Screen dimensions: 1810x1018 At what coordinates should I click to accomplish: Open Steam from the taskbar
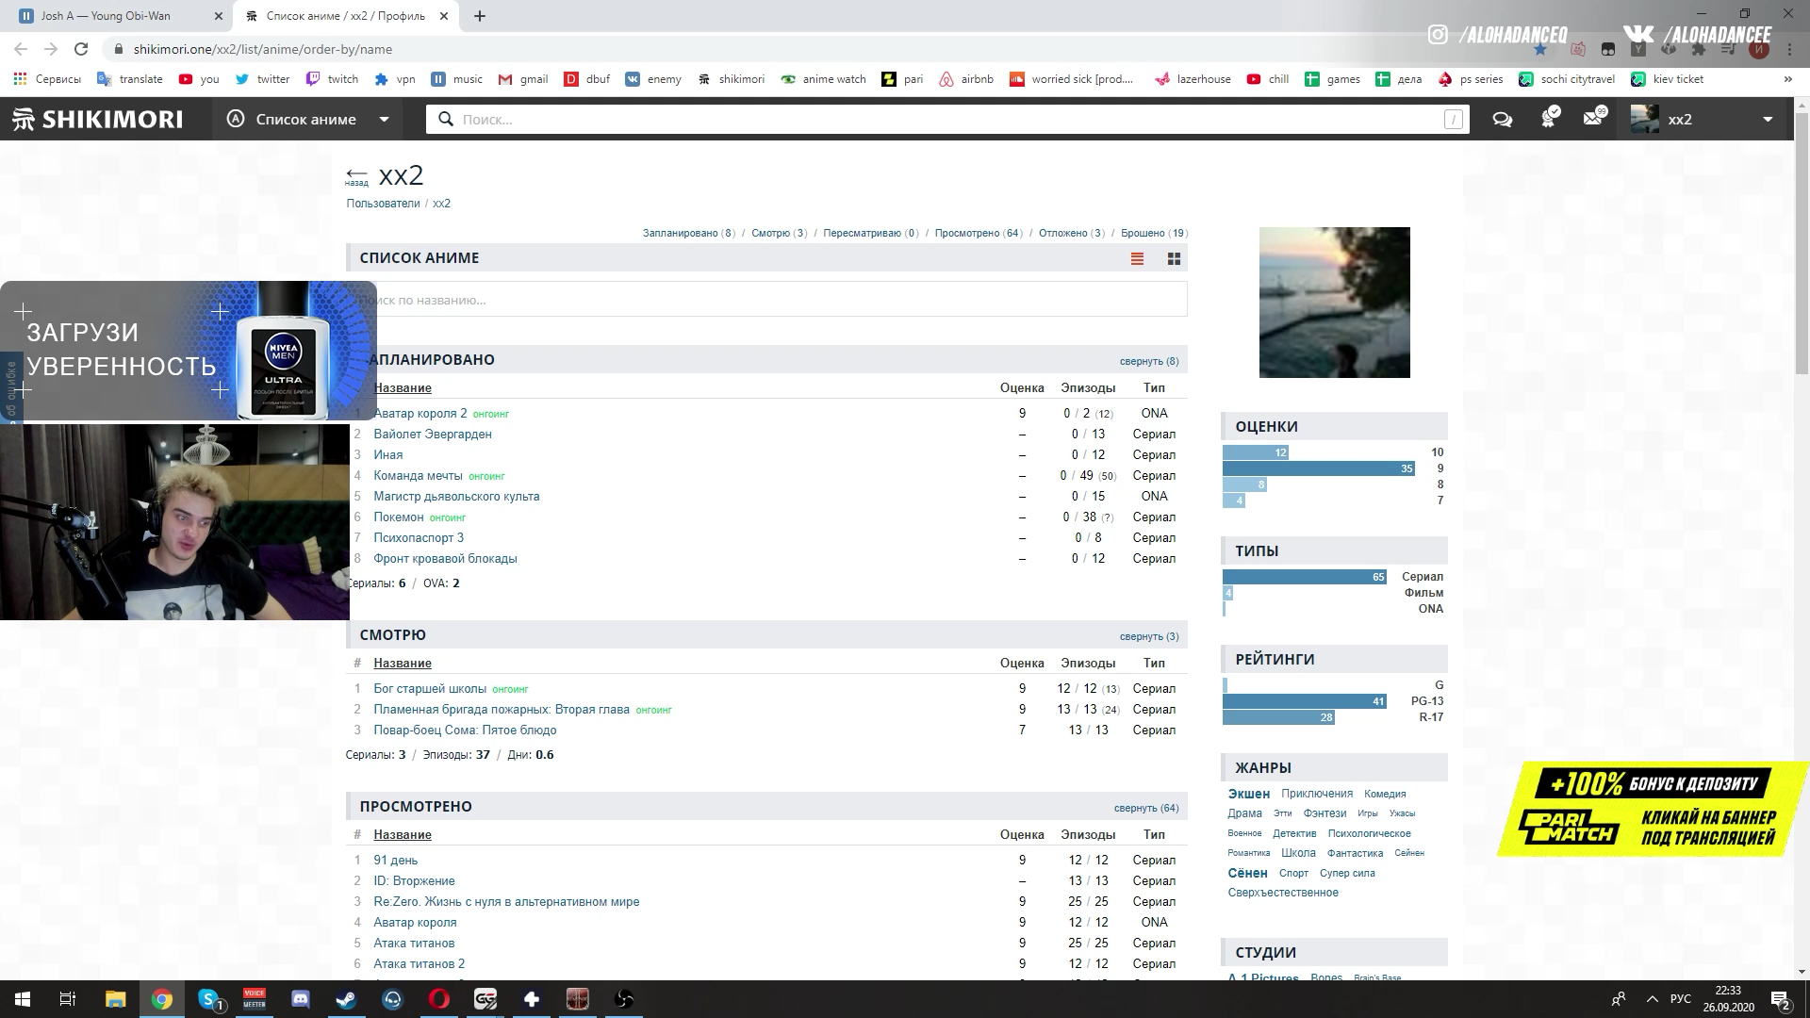(x=346, y=999)
